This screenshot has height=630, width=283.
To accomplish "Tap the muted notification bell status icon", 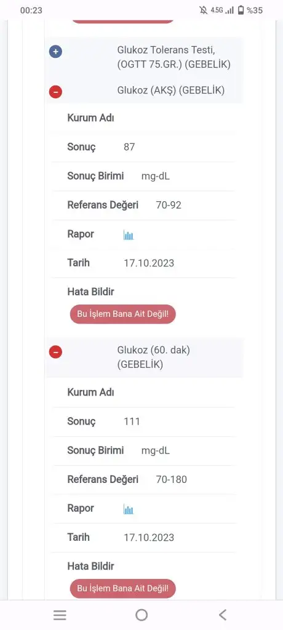I will [x=204, y=10].
